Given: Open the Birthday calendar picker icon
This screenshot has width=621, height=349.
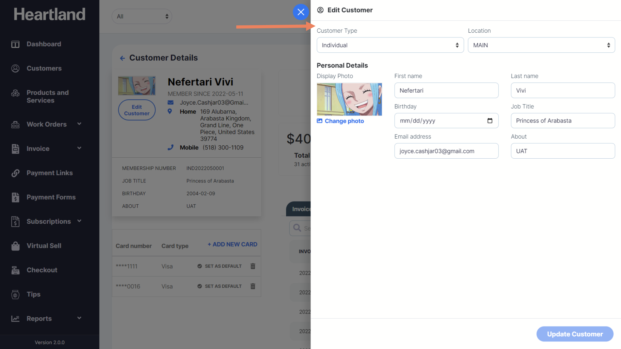Looking at the screenshot, I should (x=490, y=121).
